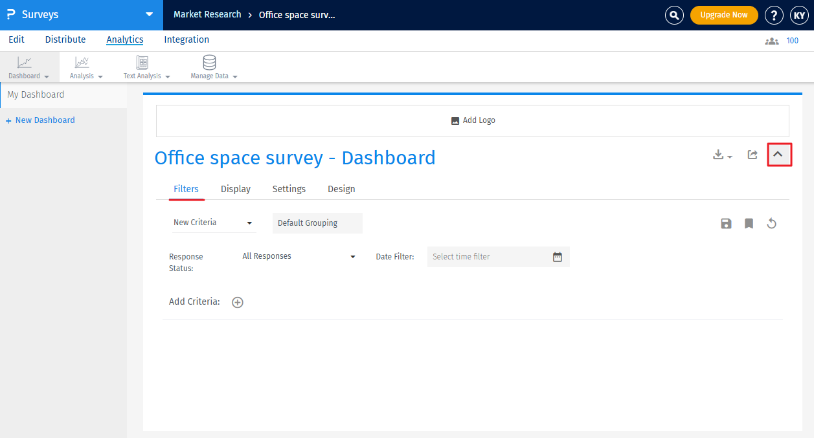Reset filters using the revert arrow icon

[x=771, y=223]
